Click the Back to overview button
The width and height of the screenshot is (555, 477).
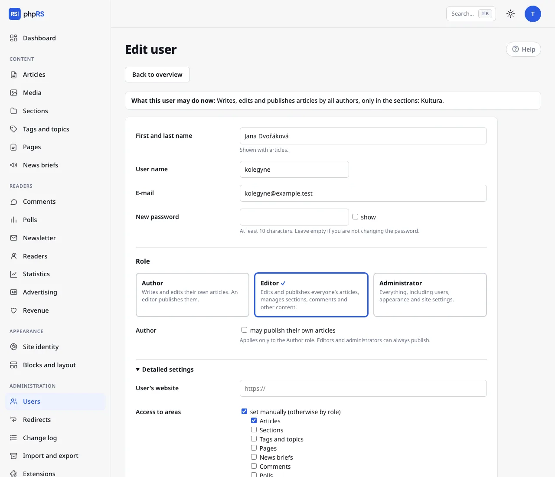(157, 75)
